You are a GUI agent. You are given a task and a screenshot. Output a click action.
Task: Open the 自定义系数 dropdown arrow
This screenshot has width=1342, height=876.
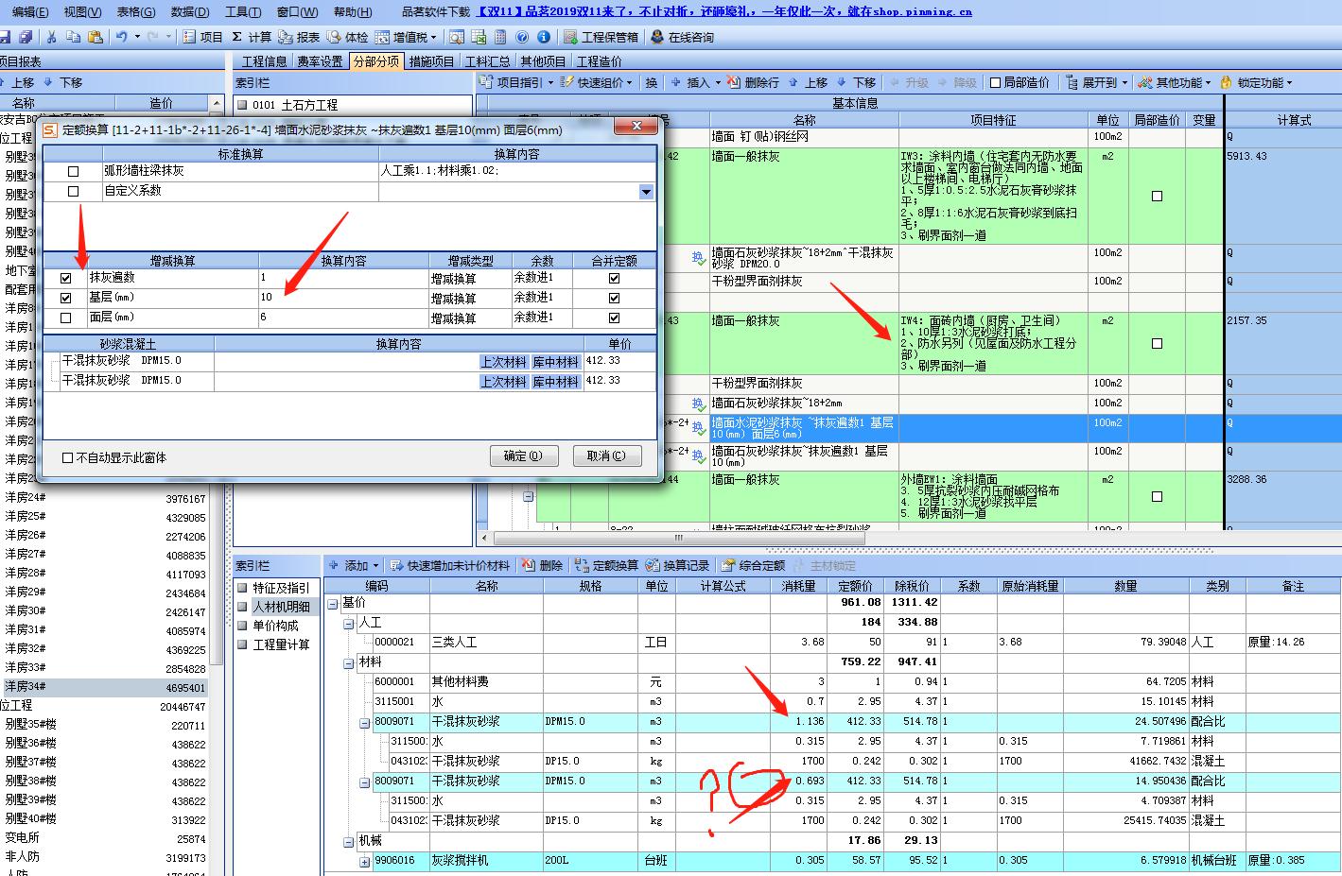[x=646, y=192]
